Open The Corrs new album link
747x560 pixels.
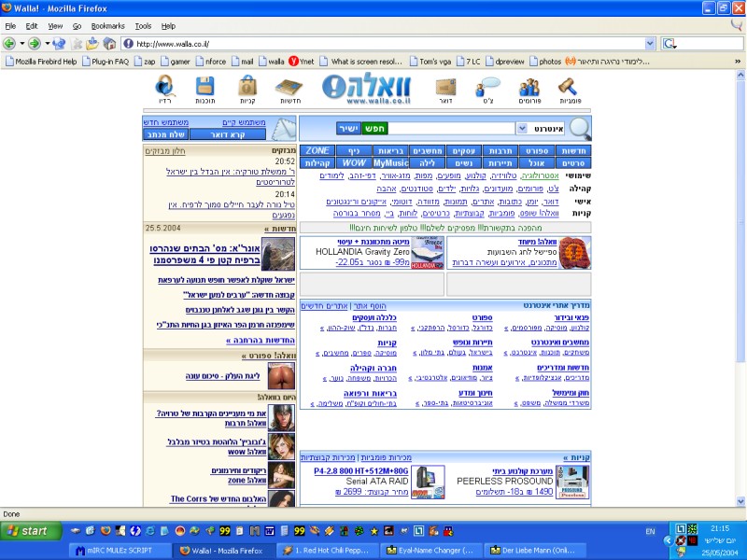[x=218, y=498]
